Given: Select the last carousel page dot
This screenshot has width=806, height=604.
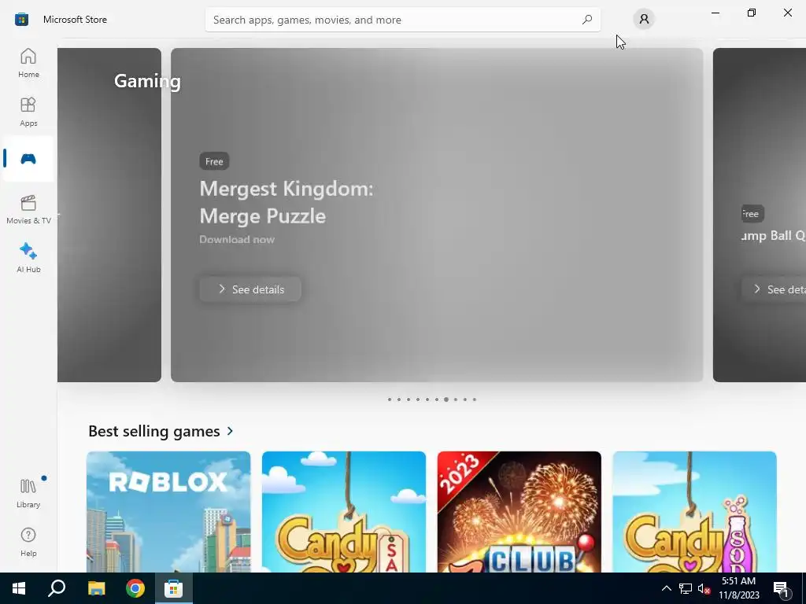Looking at the screenshot, I should pos(475,400).
